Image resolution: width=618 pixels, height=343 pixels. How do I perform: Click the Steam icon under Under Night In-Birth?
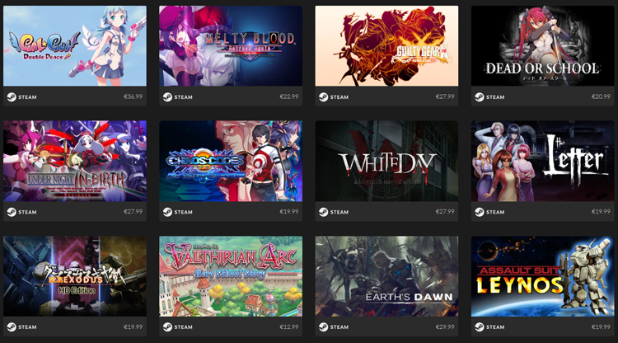click(x=12, y=212)
